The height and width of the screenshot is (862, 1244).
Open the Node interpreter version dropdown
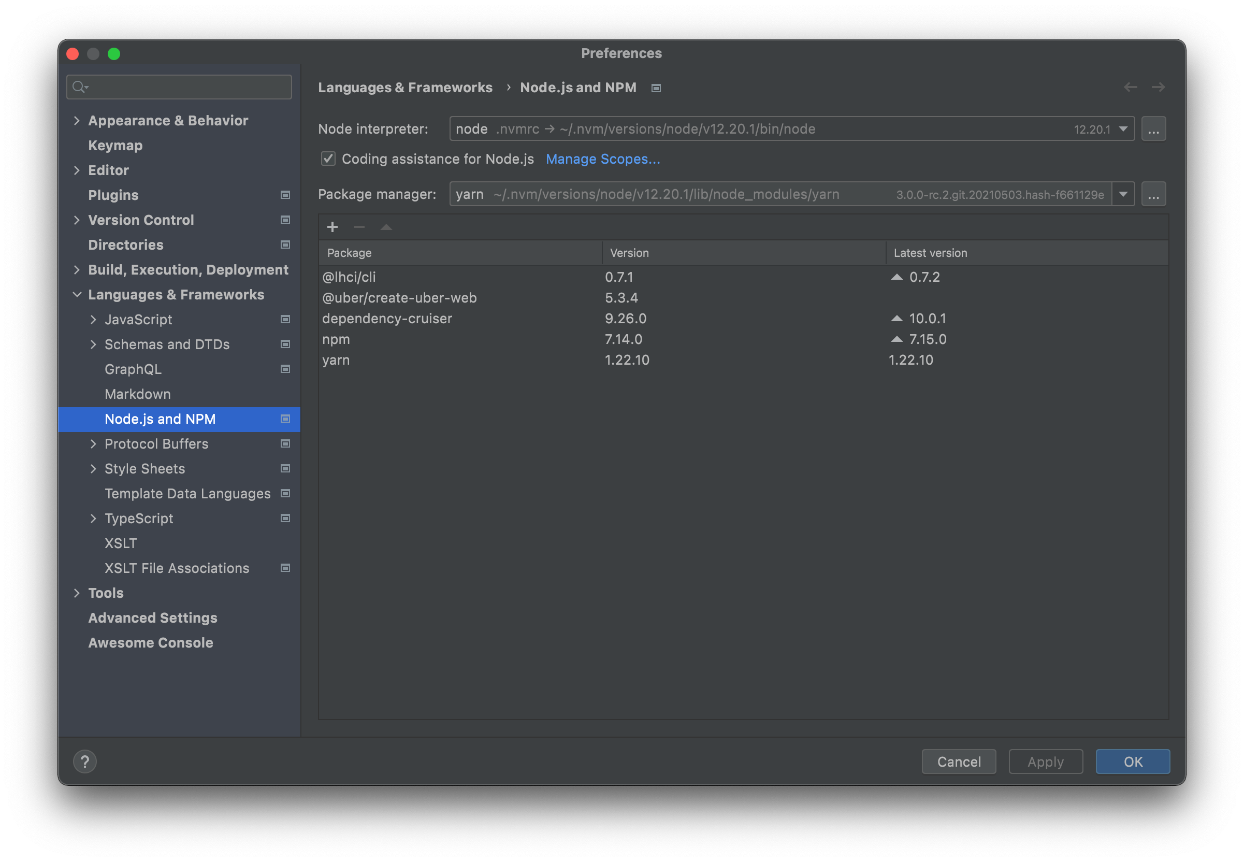[x=1123, y=128]
